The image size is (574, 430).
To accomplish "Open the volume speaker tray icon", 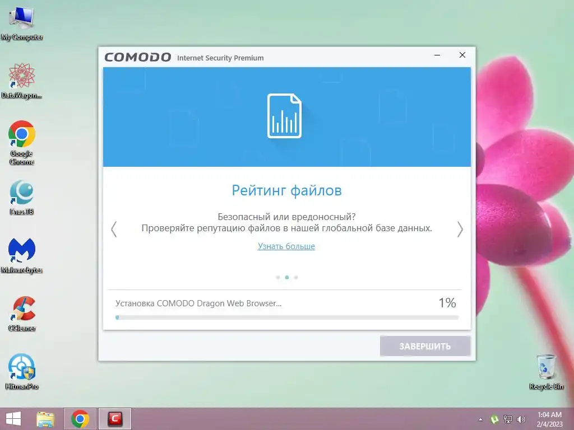I will pyautogui.click(x=521, y=419).
